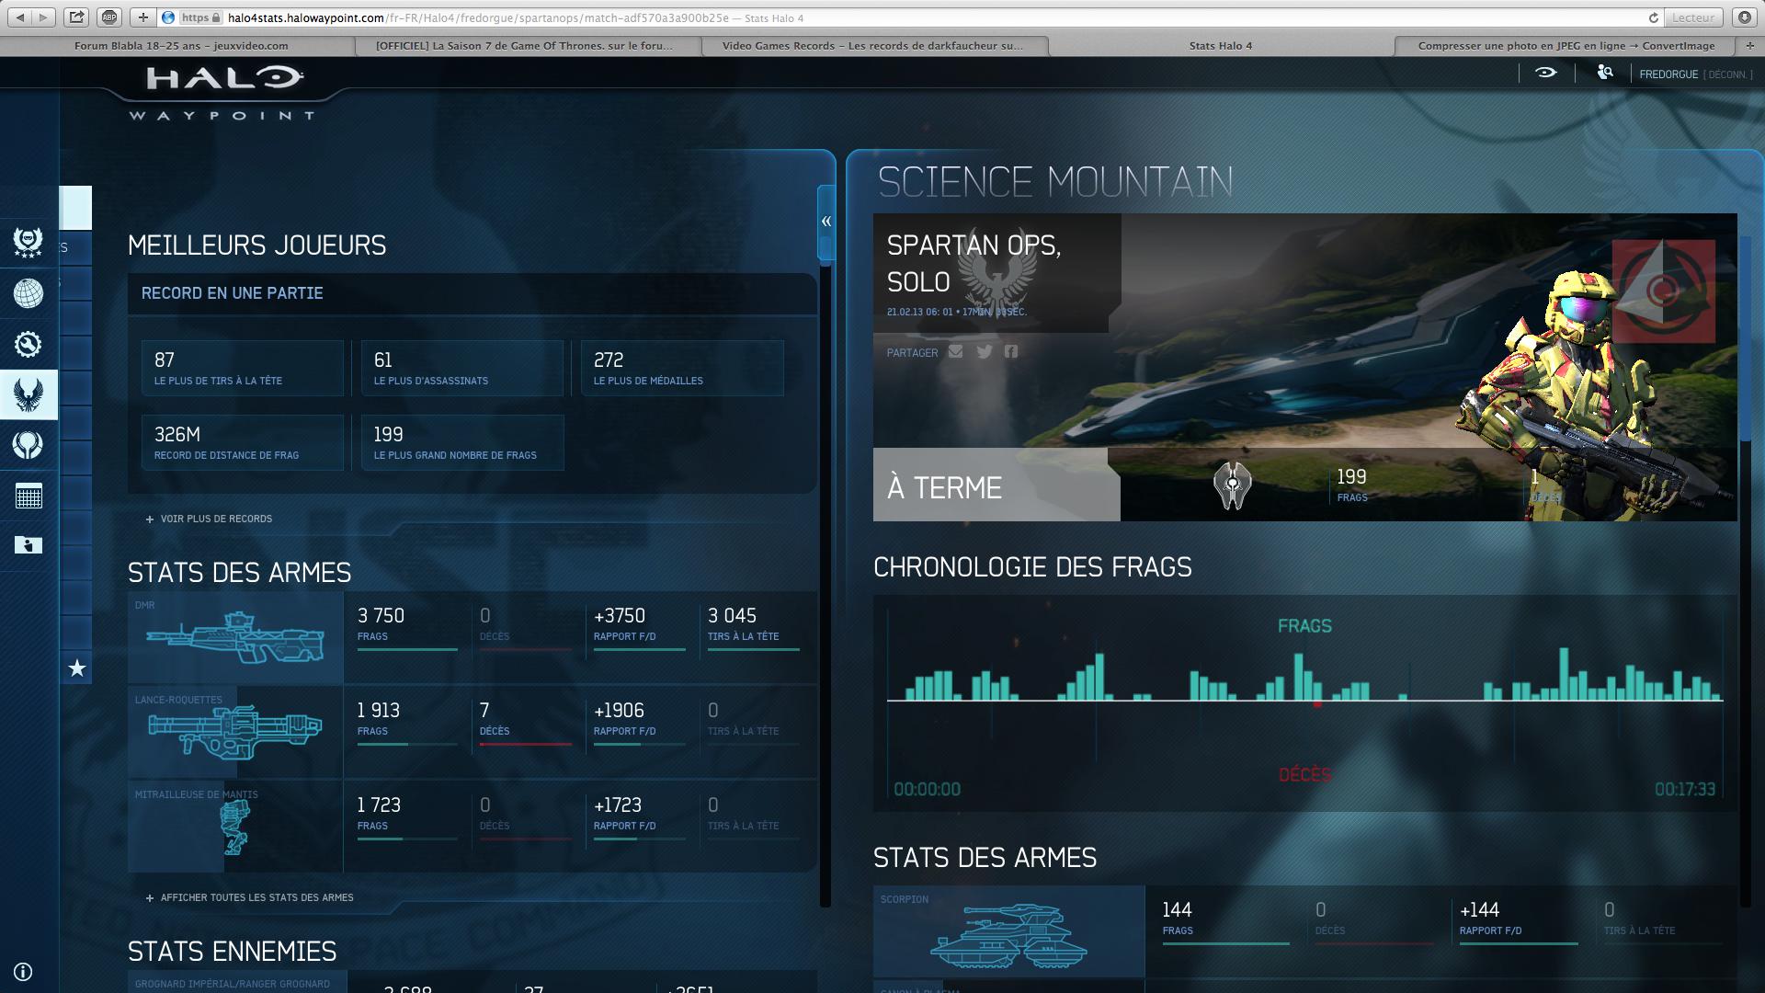Click the globe sidebar icon
Viewport: 1765px width, 993px height.
[28, 293]
